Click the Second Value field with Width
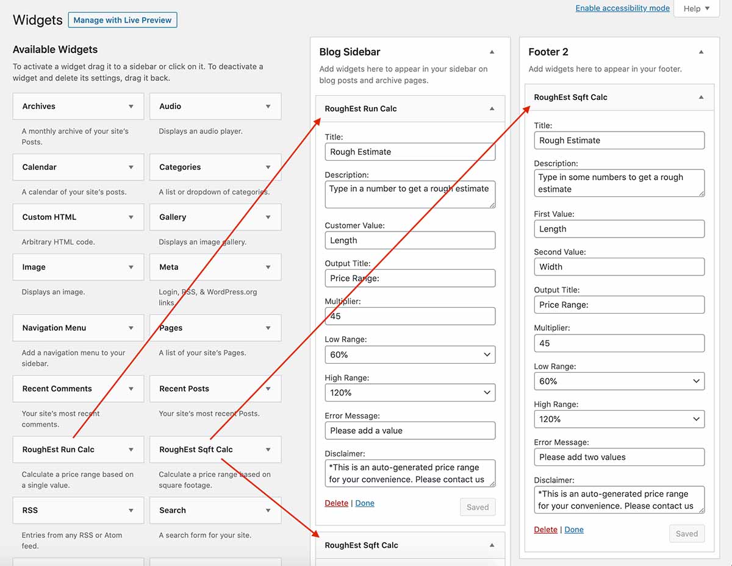Viewport: 732px width, 566px height. [x=619, y=267]
